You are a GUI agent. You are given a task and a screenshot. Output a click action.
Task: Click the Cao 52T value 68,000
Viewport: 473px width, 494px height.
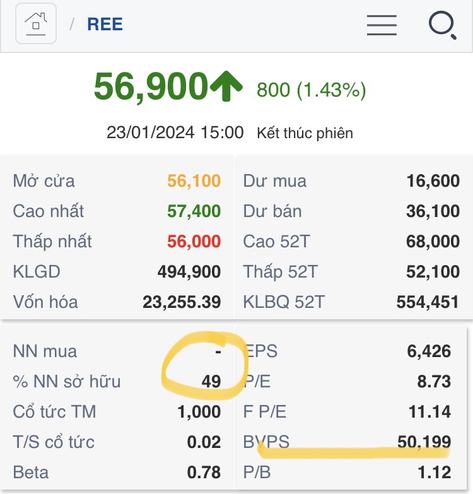[x=433, y=242]
